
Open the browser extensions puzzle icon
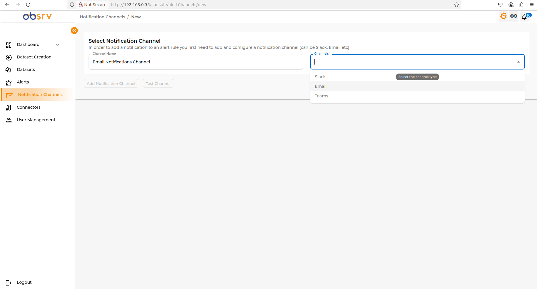(x=521, y=5)
